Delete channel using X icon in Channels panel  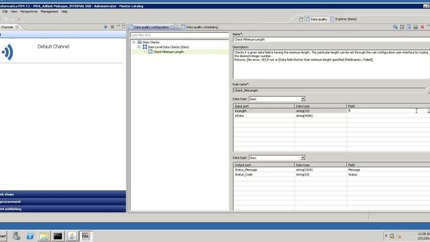[x=112, y=27]
